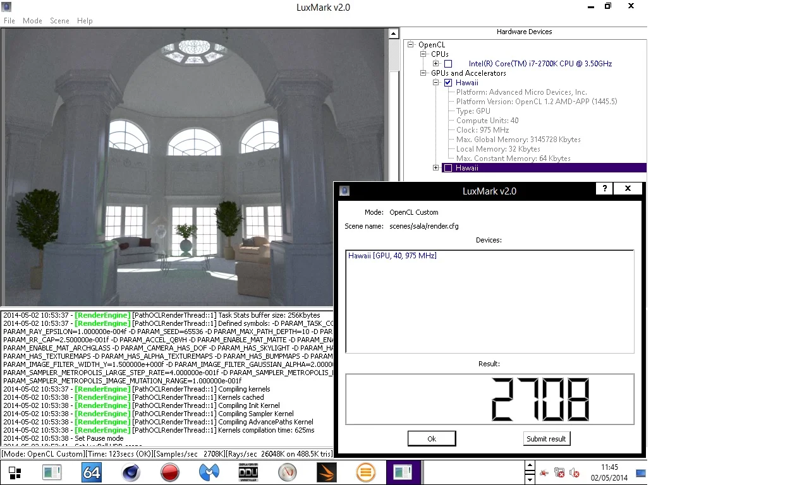
Task: Open the Windows Start button
Action: [x=15, y=472]
